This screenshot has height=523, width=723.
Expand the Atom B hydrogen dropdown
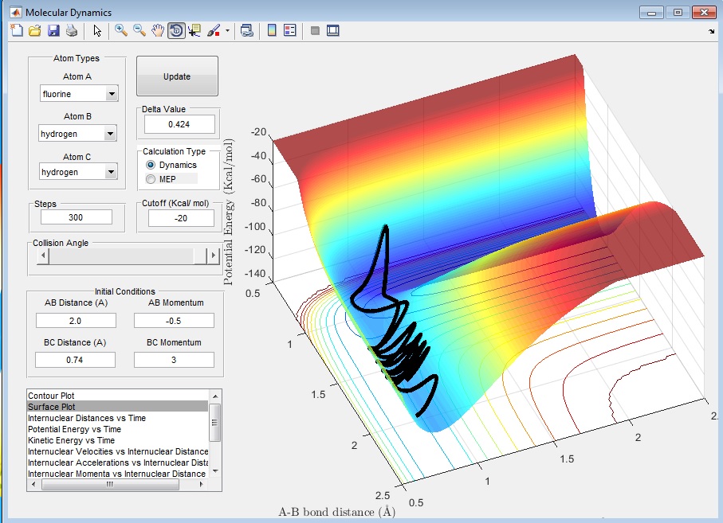(112, 134)
